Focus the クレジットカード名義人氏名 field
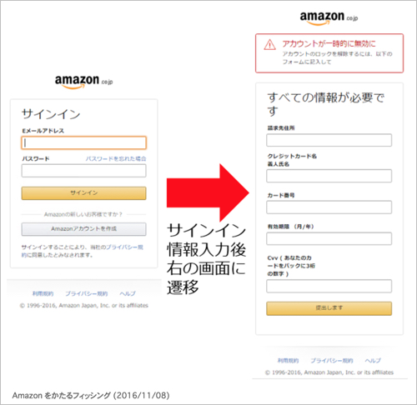The height and width of the screenshot is (405, 417). click(329, 176)
